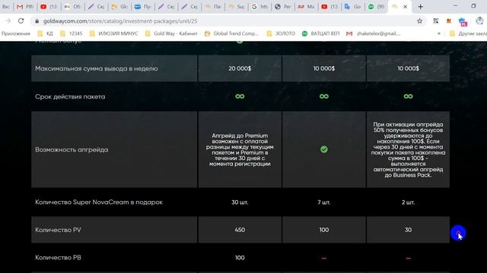This screenshot has width=487, height=273.
Task: Expand the bookmarks overflow chevron
Action: coord(439,33)
